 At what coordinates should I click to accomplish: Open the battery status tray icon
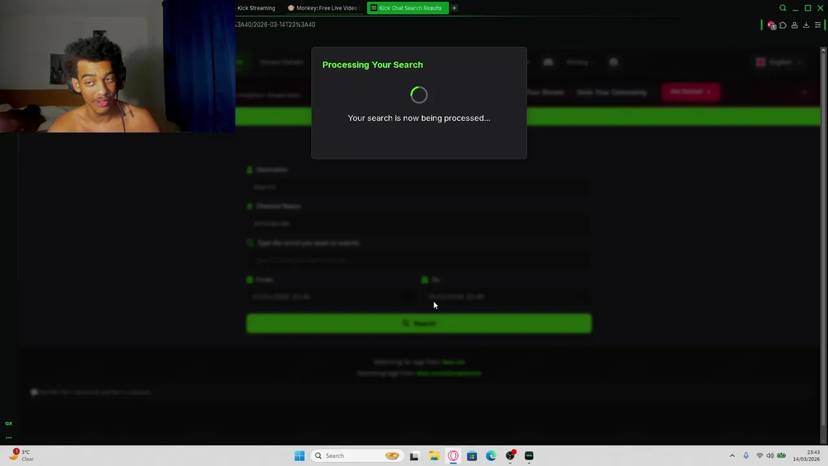(x=781, y=456)
